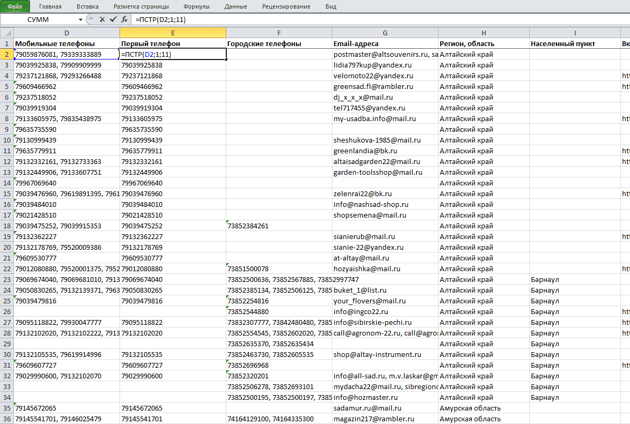Select Барнаул cell in row 23
Screen dimensions: 630x424
pos(575,279)
